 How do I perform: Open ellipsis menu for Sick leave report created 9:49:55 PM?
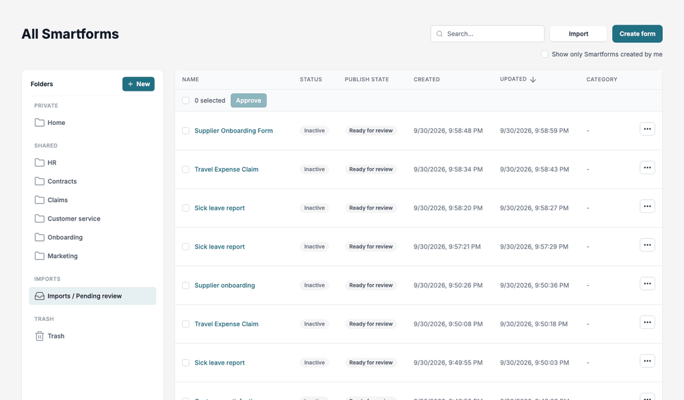(647, 361)
